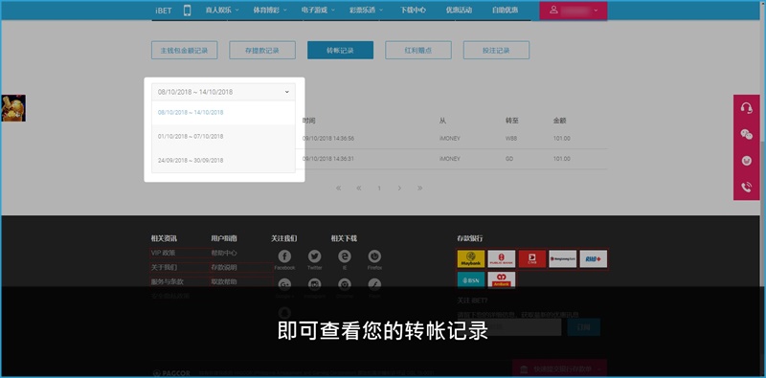
Task: Click the Maybank bank logo
Action: (471, 258)
